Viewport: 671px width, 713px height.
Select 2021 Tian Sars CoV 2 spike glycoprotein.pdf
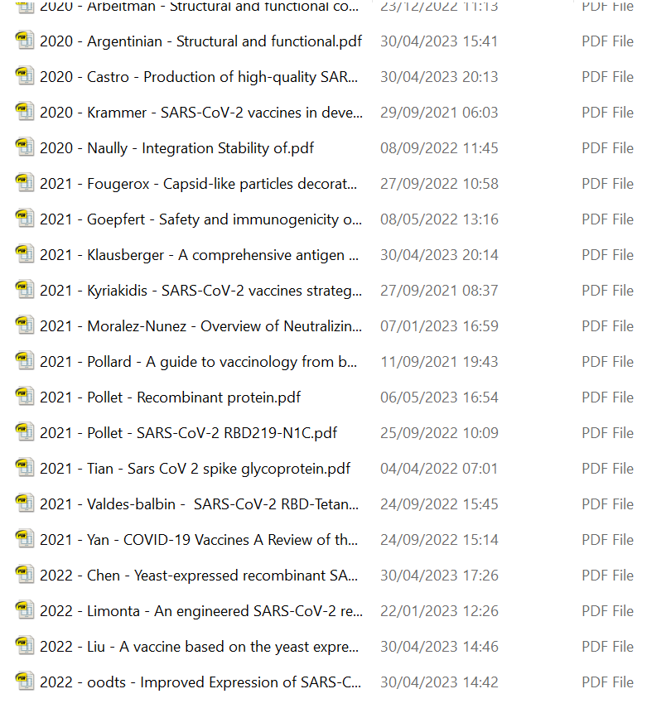tap(196, 469)
